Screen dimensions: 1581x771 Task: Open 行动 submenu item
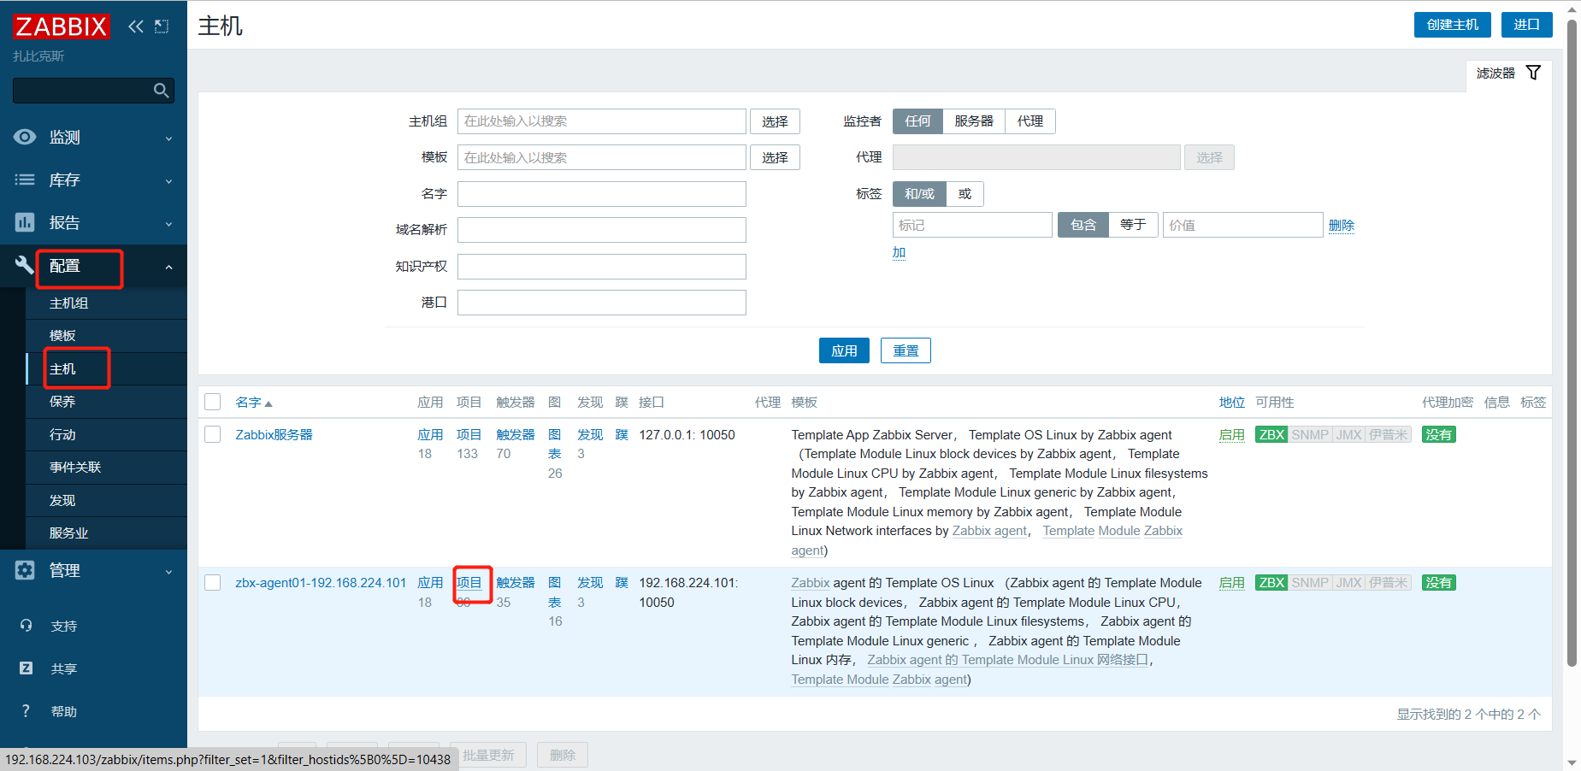click(106, 435)
